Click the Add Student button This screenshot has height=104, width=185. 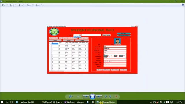pyautogui.click(x=106, y=70)
